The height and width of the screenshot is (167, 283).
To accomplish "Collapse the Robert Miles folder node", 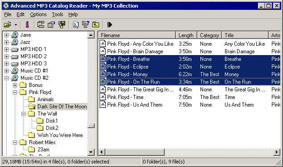I will pyautogui.click(x=15, y=142).
